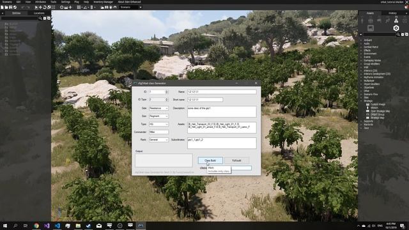Click the ID Type spinner arrows
This screenshot has width=409, height=230.
tap(167, 100)
